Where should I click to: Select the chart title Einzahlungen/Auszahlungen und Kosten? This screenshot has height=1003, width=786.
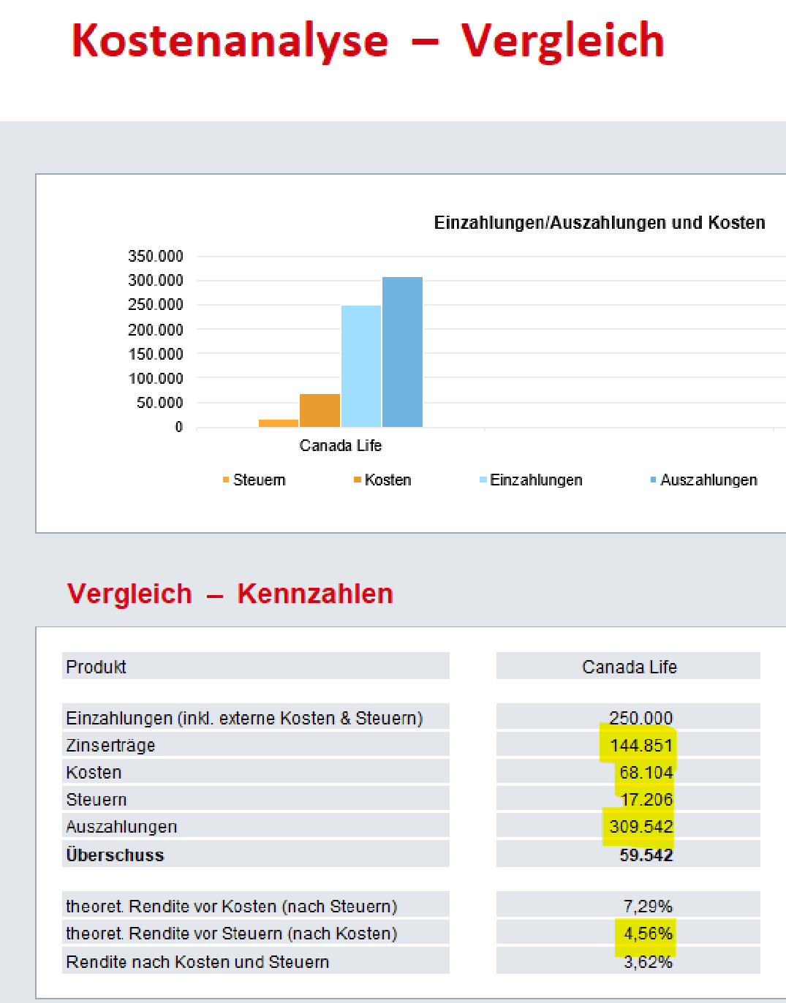(600, 222)
